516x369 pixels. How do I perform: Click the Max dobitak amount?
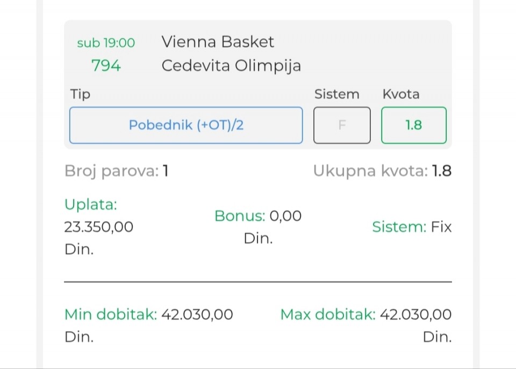(415, 314)
